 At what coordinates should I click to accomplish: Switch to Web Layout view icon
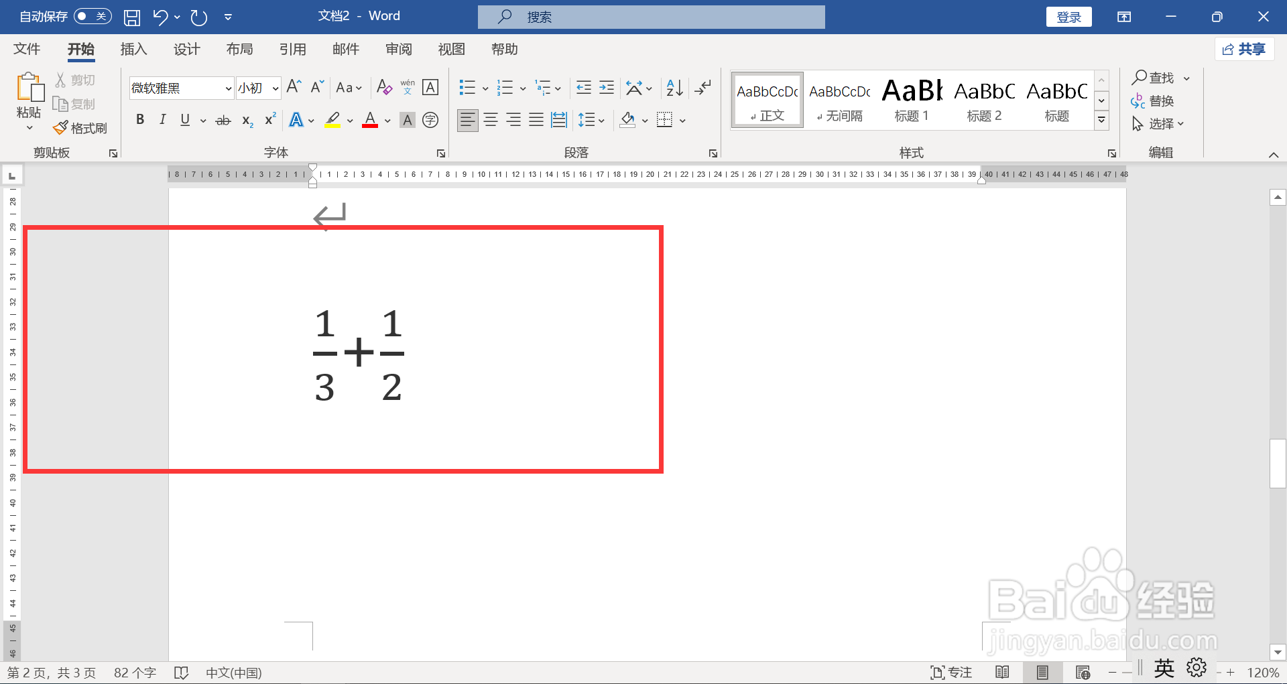coord(1083,672)
